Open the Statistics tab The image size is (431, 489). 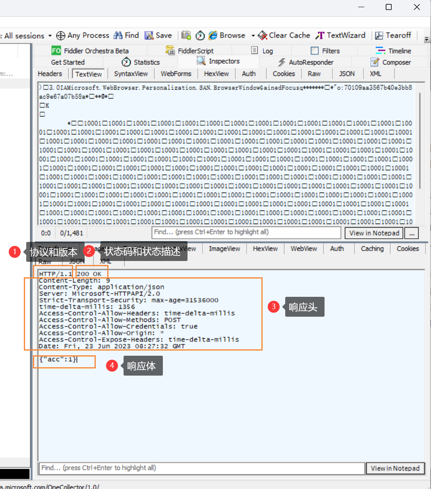141,62
